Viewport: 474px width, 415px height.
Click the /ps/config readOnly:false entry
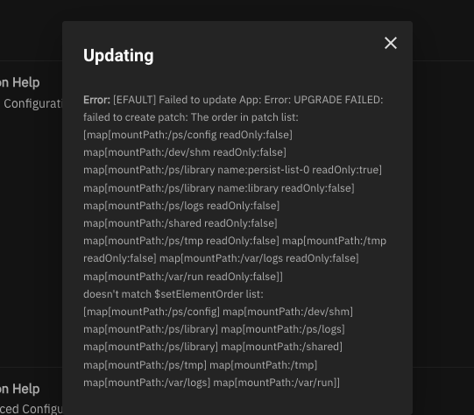[187, 135]
